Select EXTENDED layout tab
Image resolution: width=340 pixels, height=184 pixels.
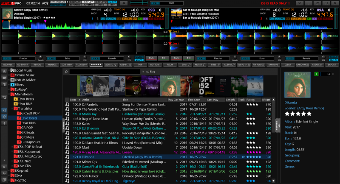[75, 5]
